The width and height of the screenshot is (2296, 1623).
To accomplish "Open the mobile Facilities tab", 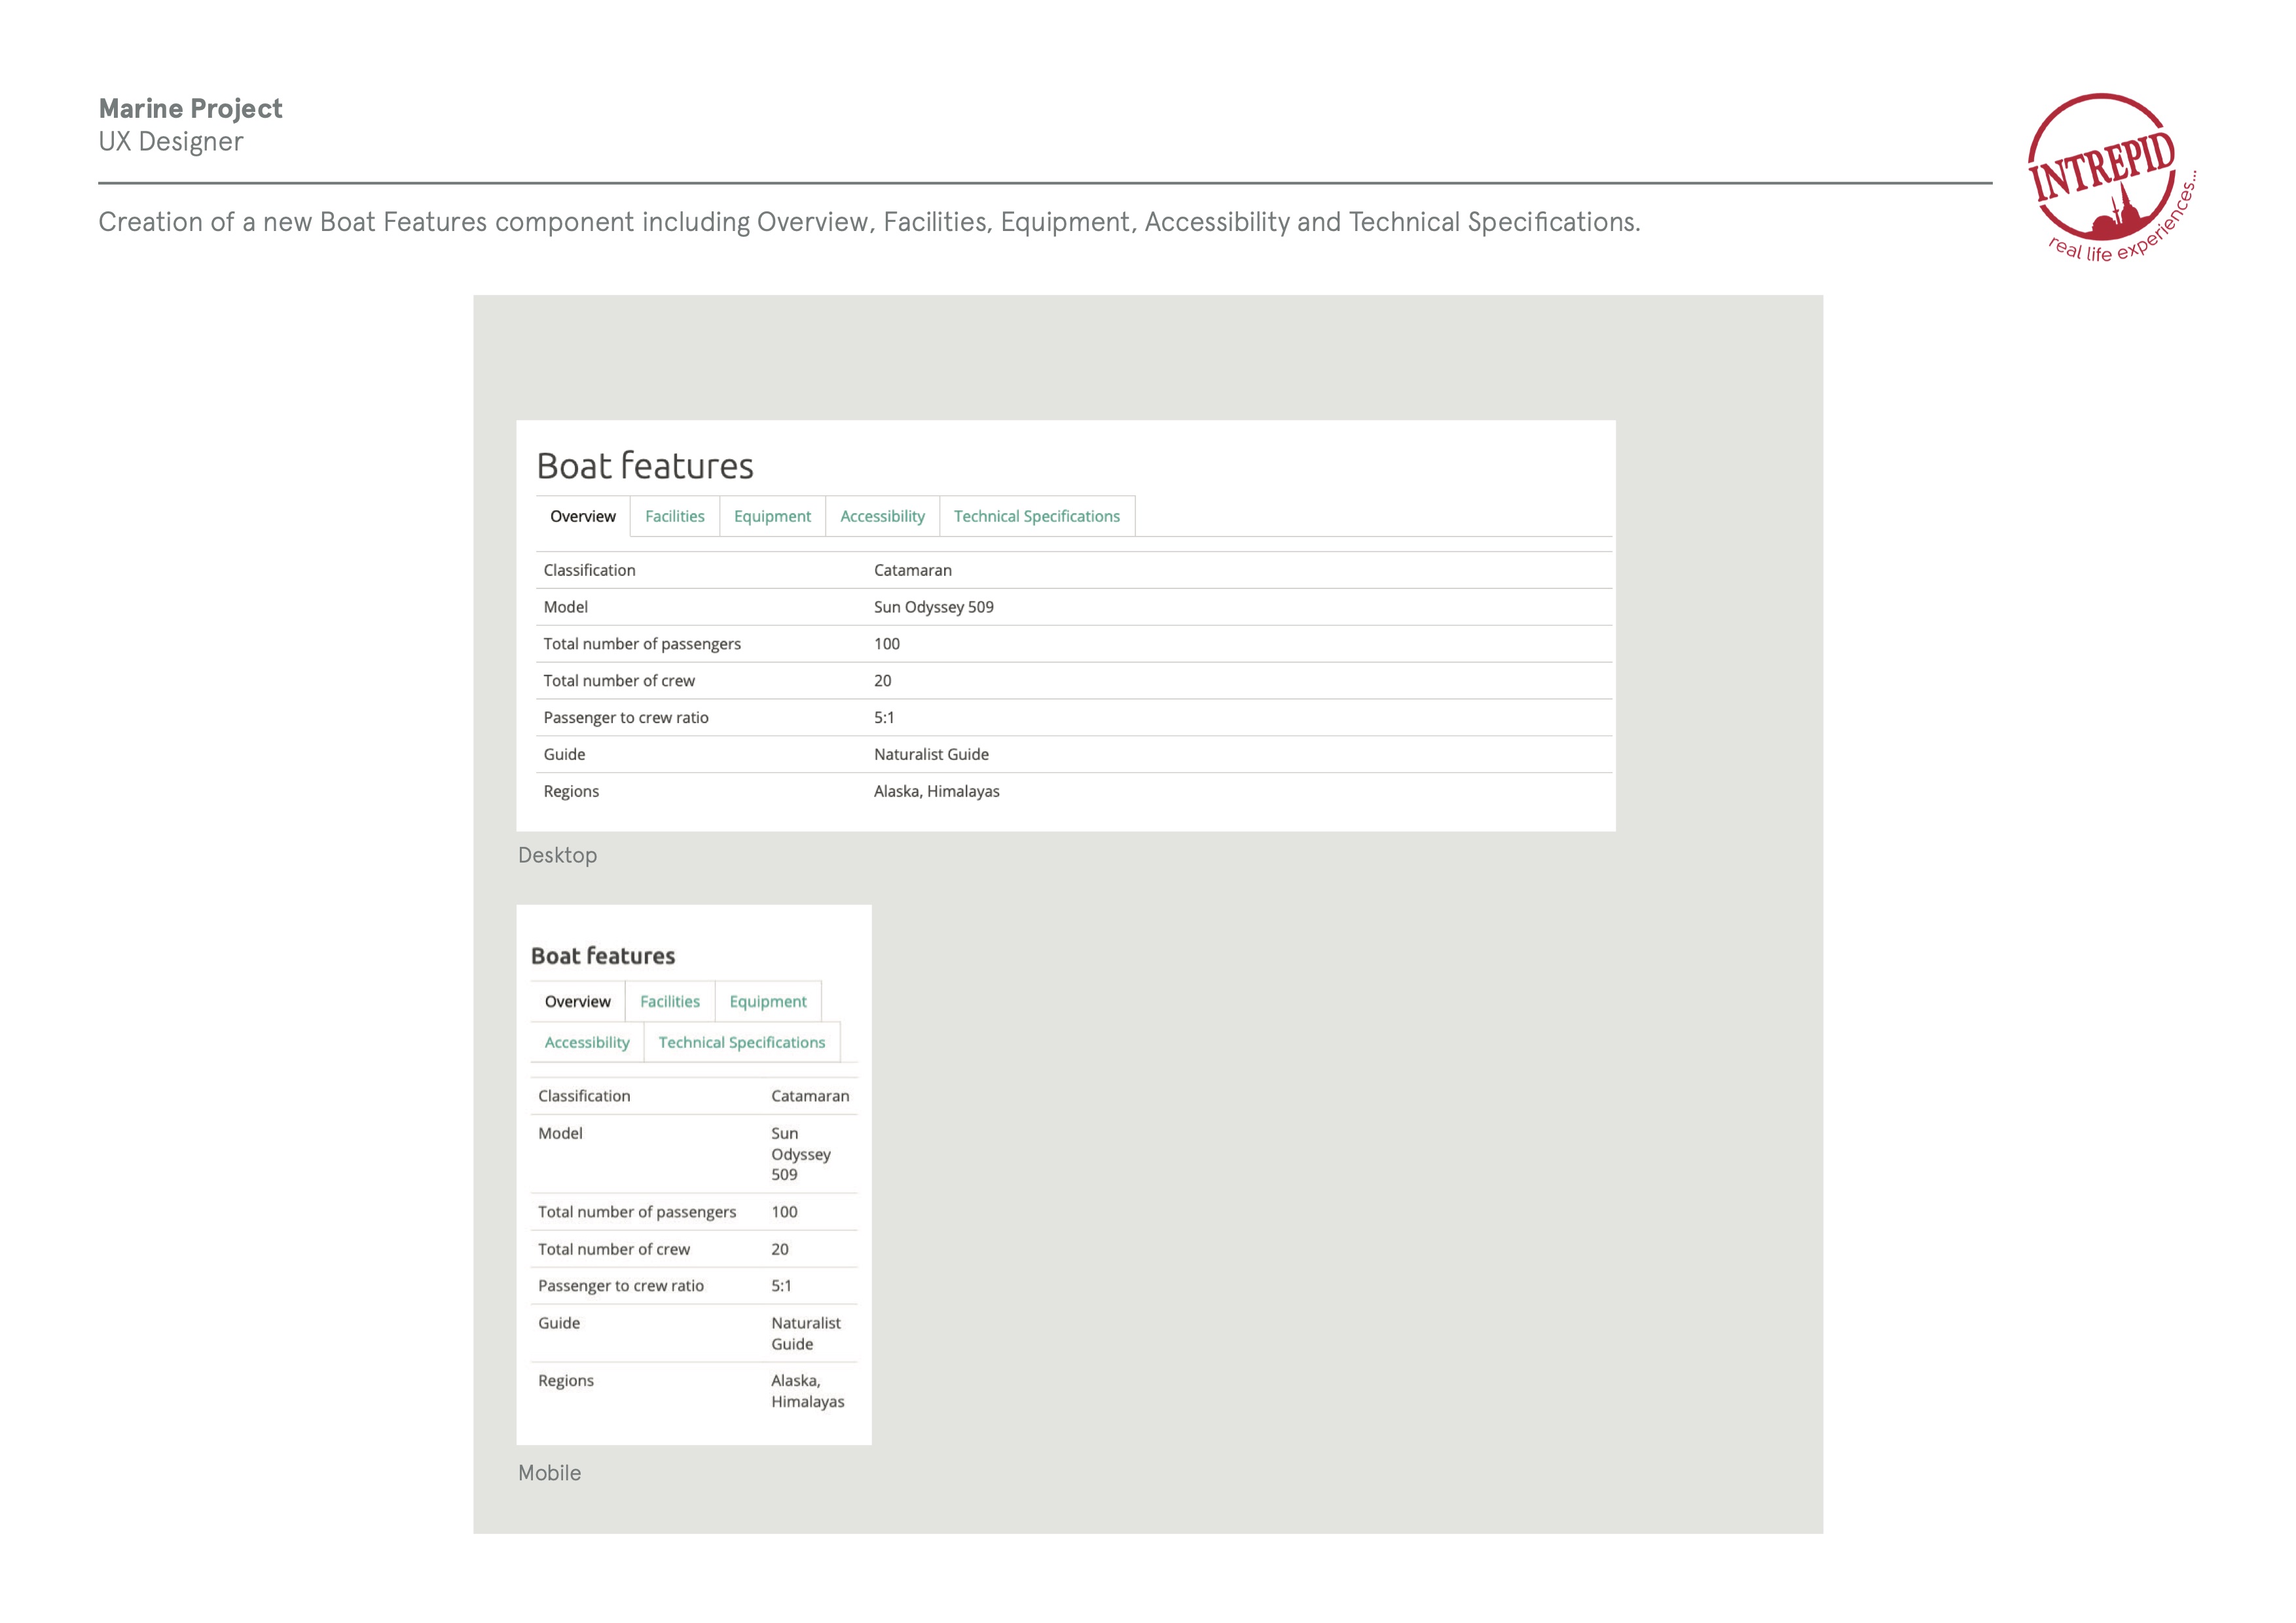I will (669, 1001).
